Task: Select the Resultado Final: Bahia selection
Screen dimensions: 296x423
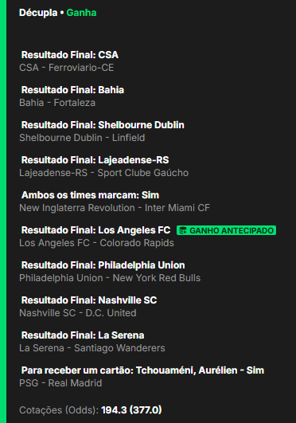Action: point(72,90)
